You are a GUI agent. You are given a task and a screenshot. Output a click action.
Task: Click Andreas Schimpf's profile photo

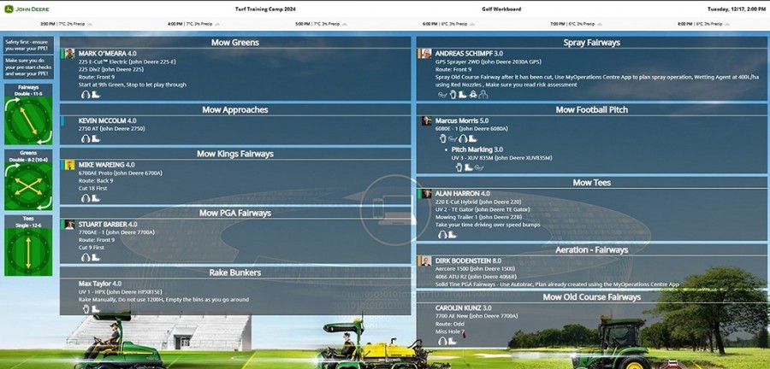pos(426,54)
